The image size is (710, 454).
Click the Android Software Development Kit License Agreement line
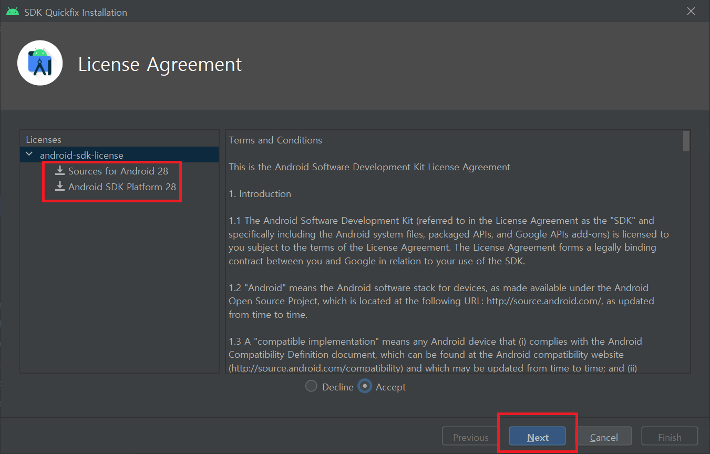pyautogui.click(x=369, y=167)
